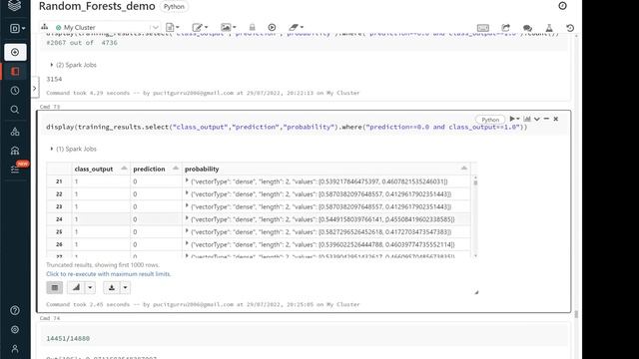Open the chart type dropdown arrow
Screen dimensions: 639x359
click(x=90, y=288)
